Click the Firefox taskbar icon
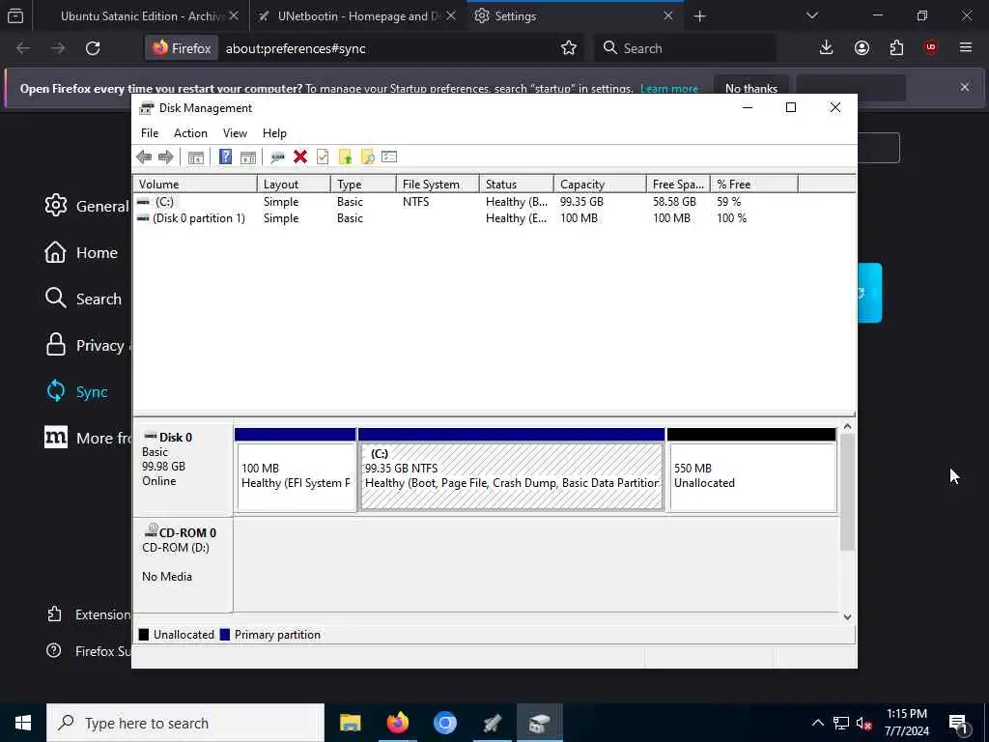 [x=397, y=723]
